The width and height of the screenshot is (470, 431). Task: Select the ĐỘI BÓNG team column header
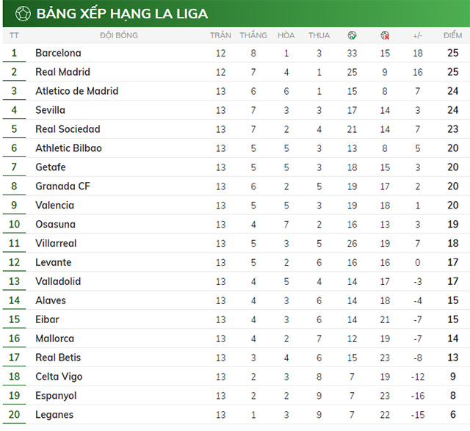[119, 35]
